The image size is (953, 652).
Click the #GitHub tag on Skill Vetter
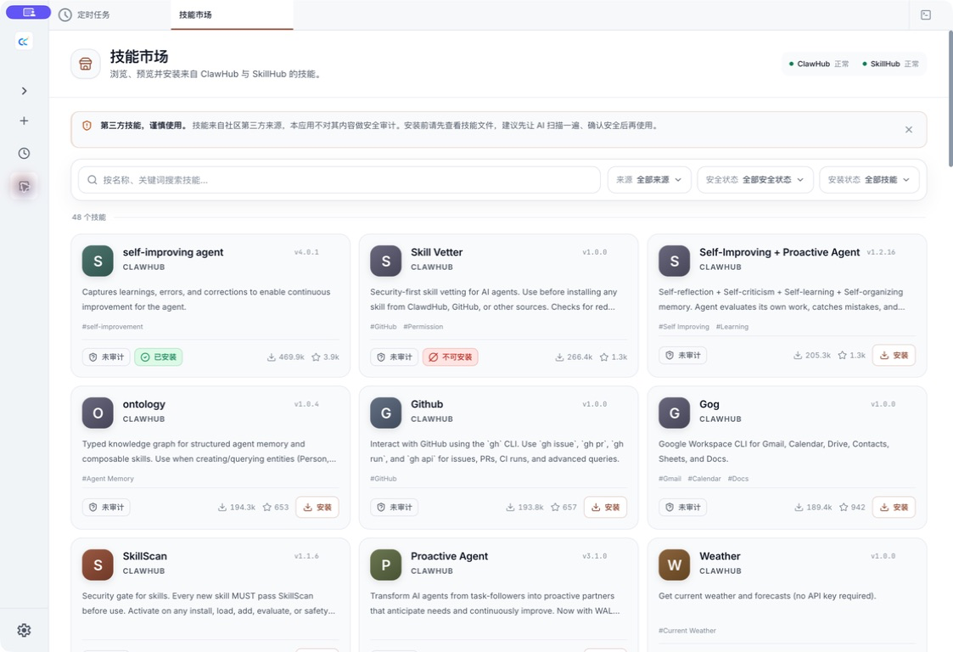coord(384,327)
